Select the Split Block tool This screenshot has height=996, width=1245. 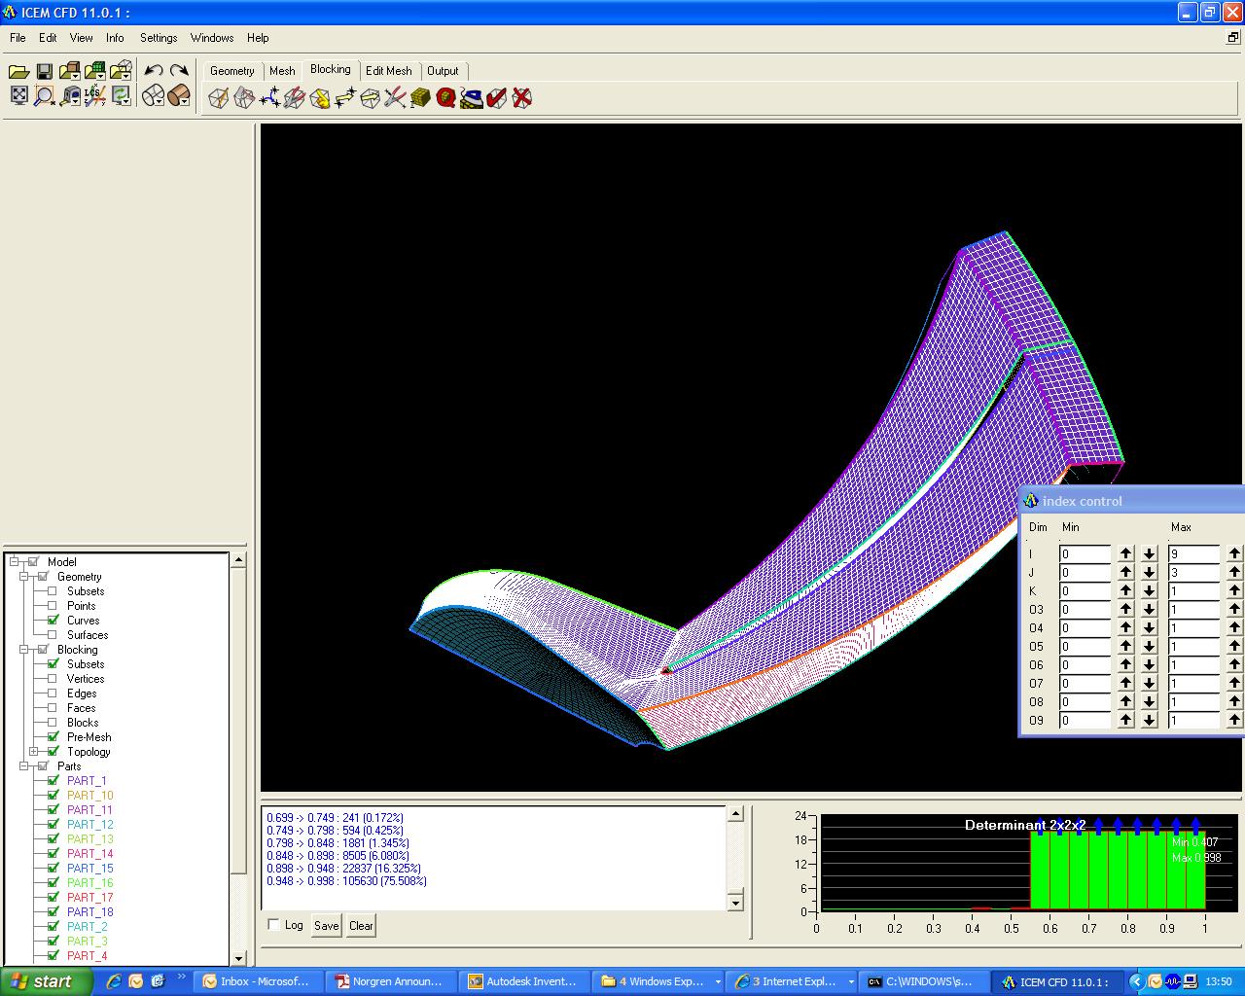click(244, 98)
